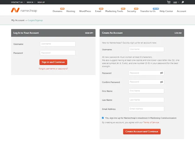Click Create Account and Continue button
The image size is (195, 146).
[x=142, y=131]
